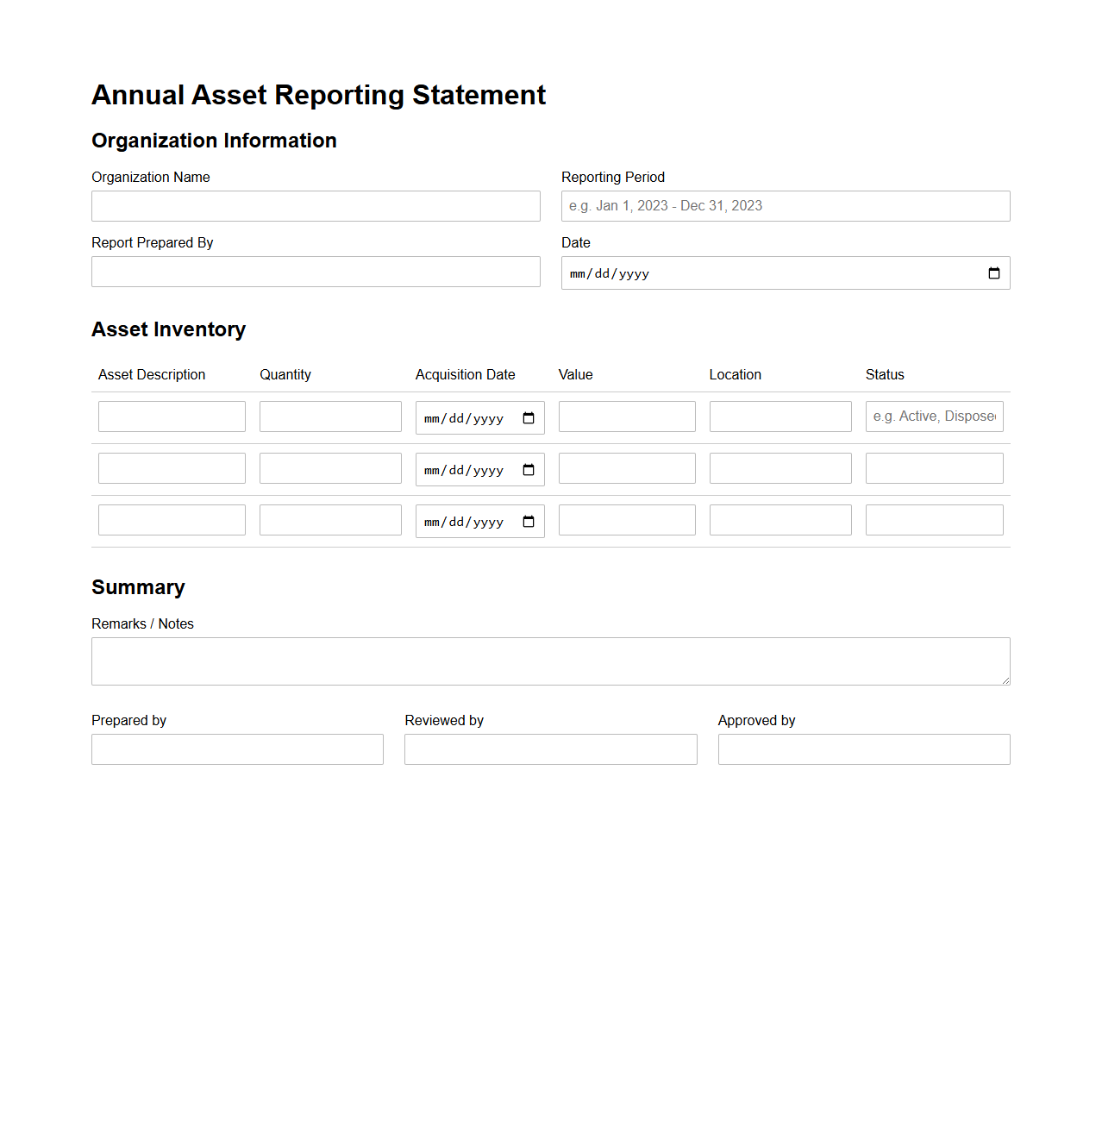Click the Reviewed by input field
This screenshot has height=1121, width=1102.
click(x=550, y=748)
